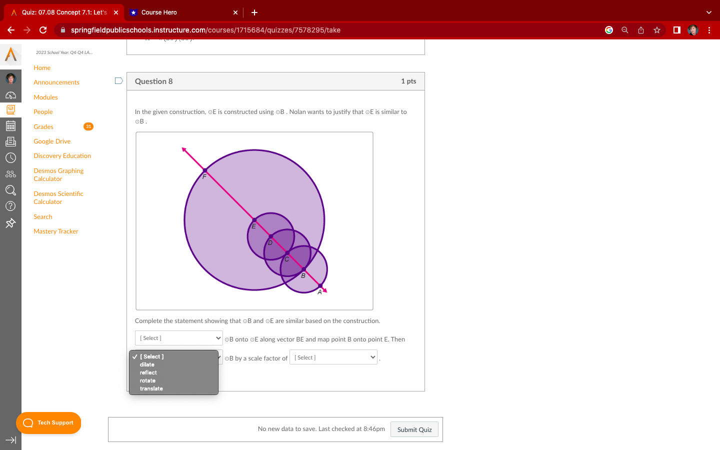The image size is (720, 450).
Task: Open the Search link in course menu
Action: click(43, 217)
